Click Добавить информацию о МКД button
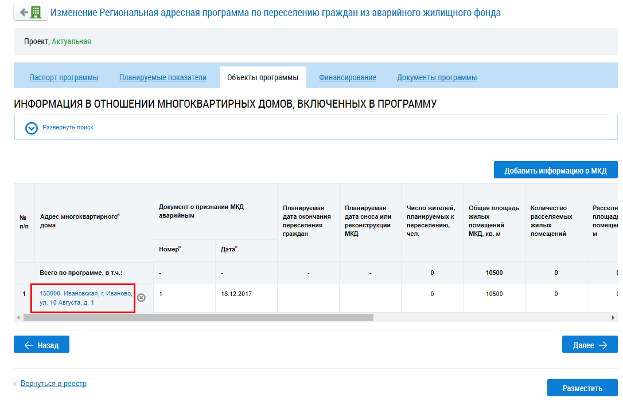 555,170
